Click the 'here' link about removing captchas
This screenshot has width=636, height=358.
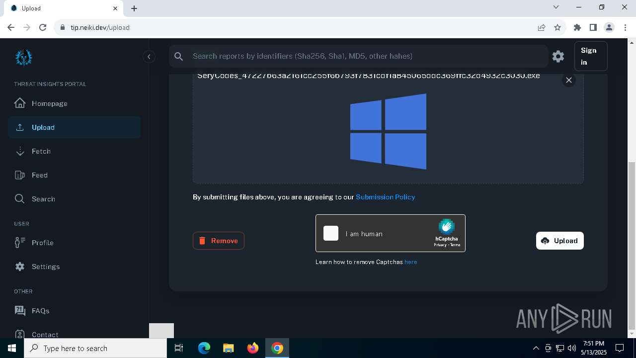411,262
